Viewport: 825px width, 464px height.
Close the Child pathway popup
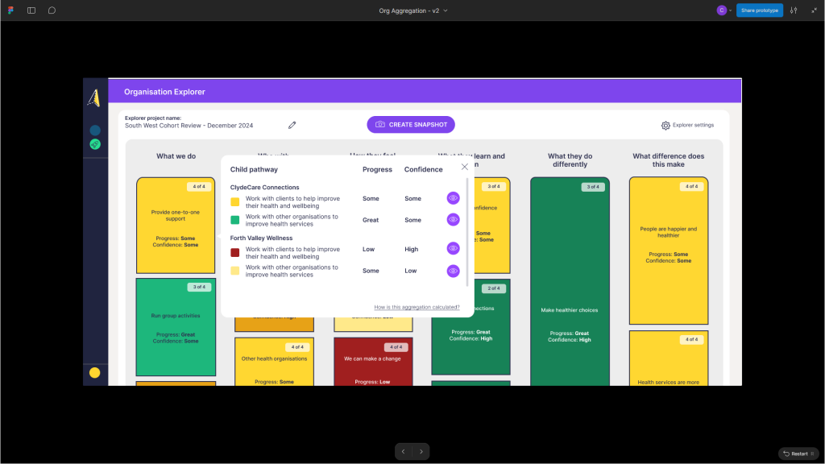coord(465,167)
